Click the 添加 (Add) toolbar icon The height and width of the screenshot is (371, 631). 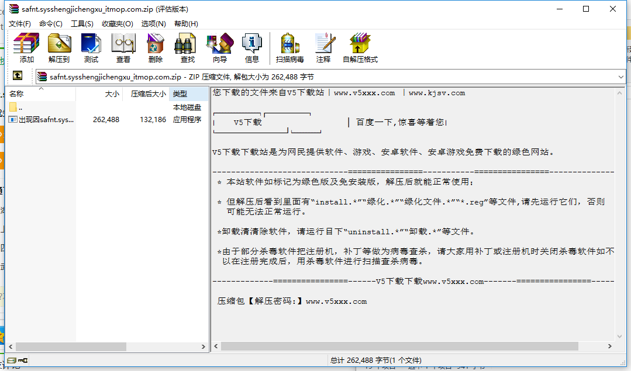click(x=26, y=47)
